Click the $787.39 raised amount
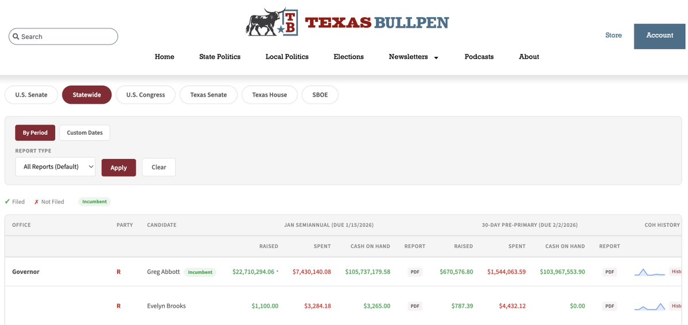 click(x=462, y=306)
